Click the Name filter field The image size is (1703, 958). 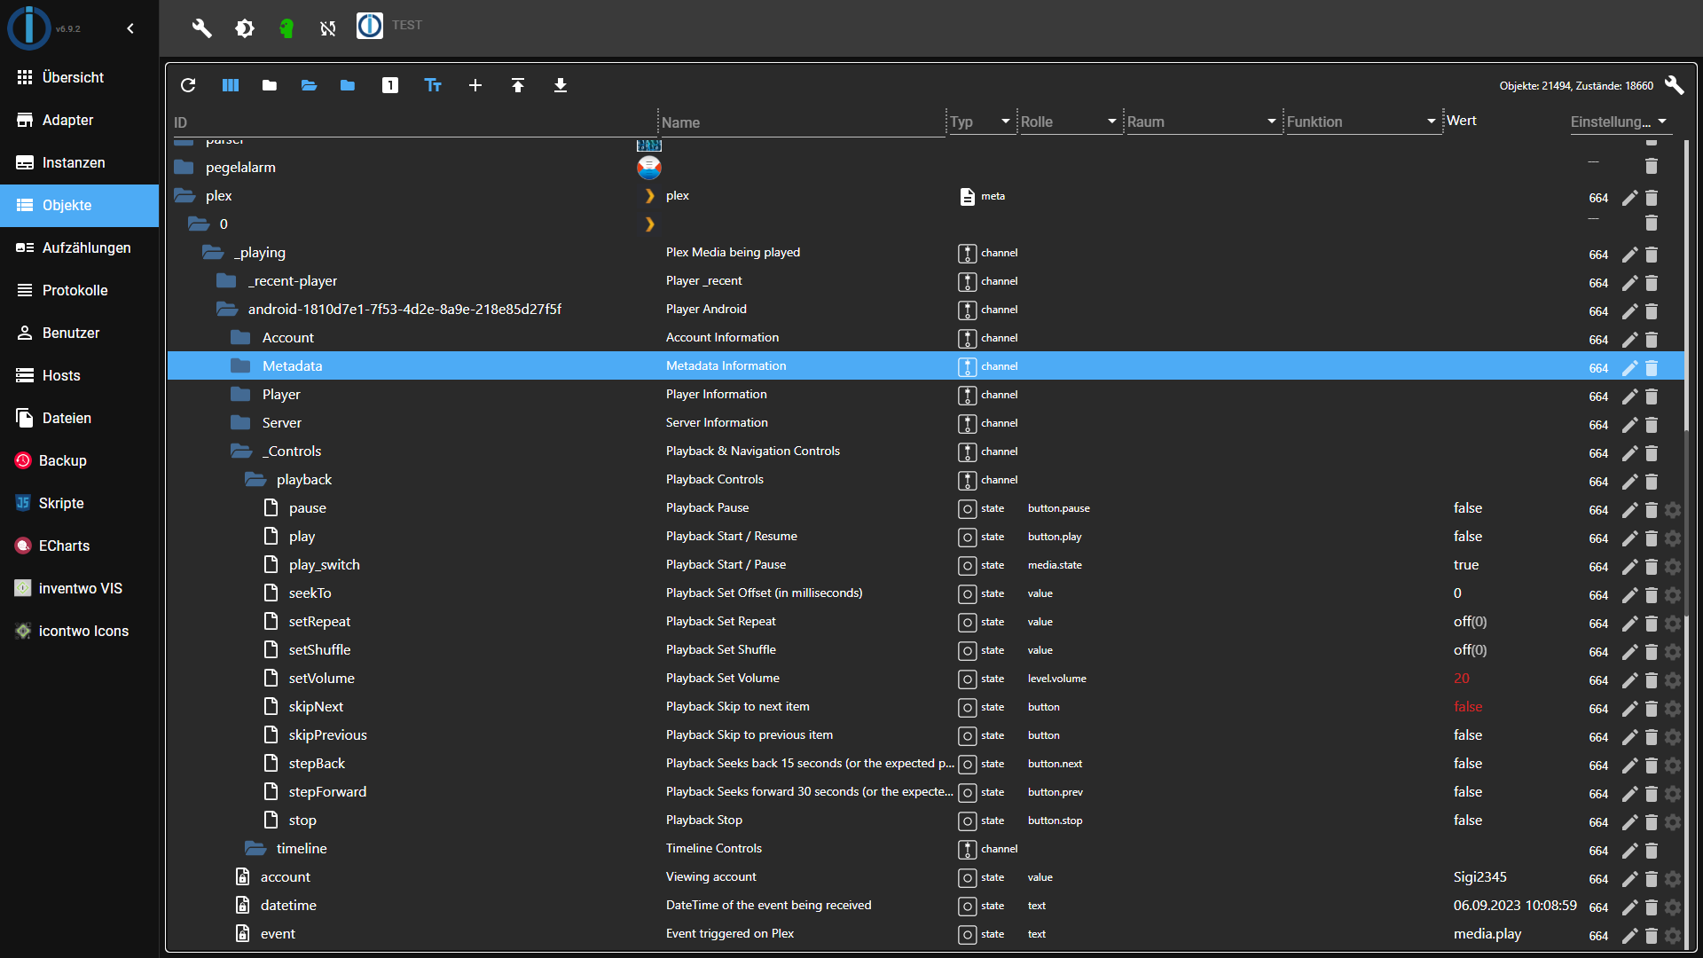(802, 122)
